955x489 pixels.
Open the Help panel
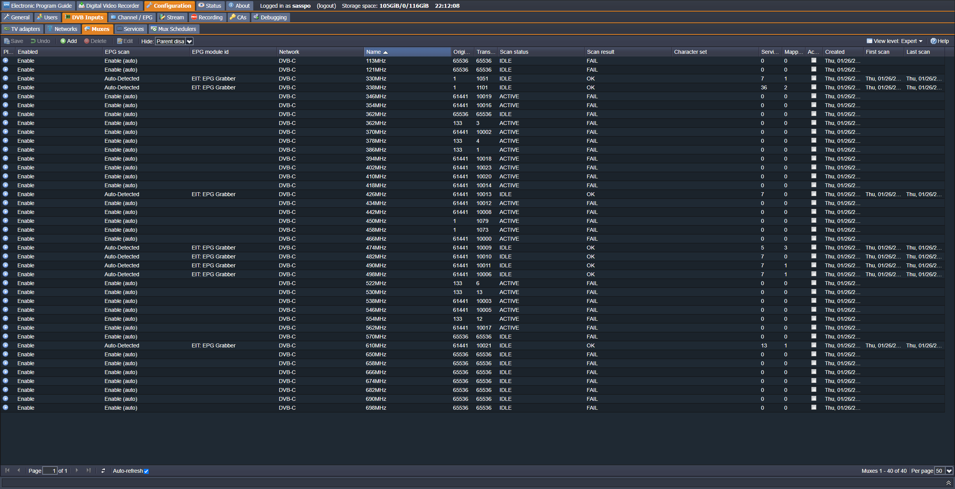940,41
